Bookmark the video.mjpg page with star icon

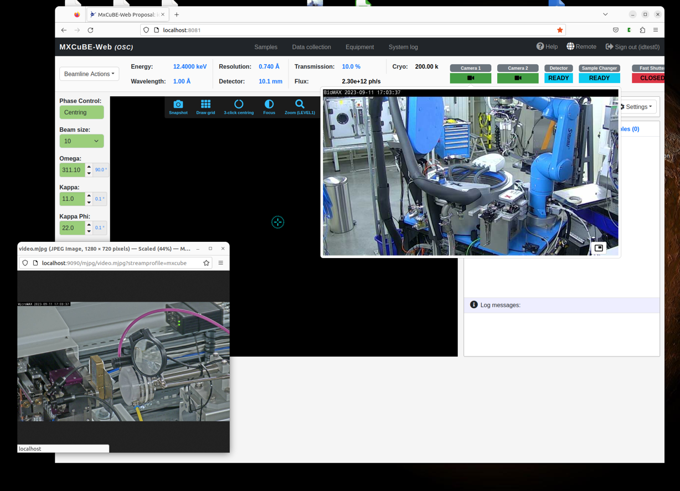pyautogui.click(x=207, y=263)
